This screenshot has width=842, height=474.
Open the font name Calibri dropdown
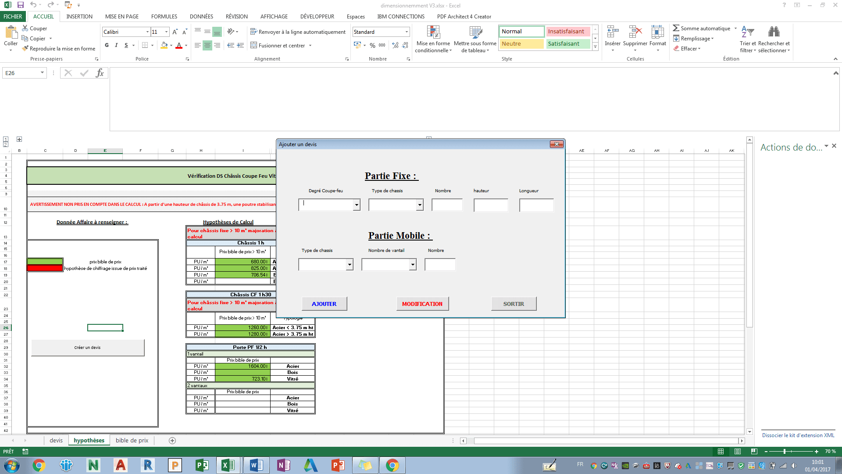(147, 32)
